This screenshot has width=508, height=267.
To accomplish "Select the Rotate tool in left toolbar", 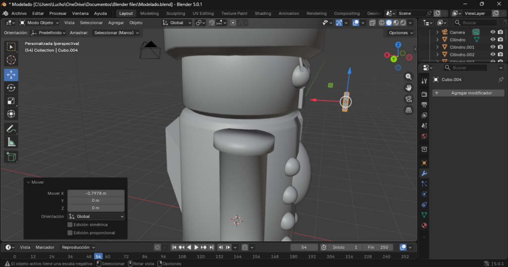I will pyautogui.click(x=11, y=88).
